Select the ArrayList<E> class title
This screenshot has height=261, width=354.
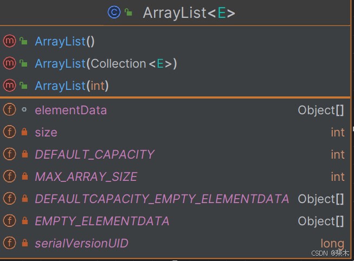[x=189, y=13]
